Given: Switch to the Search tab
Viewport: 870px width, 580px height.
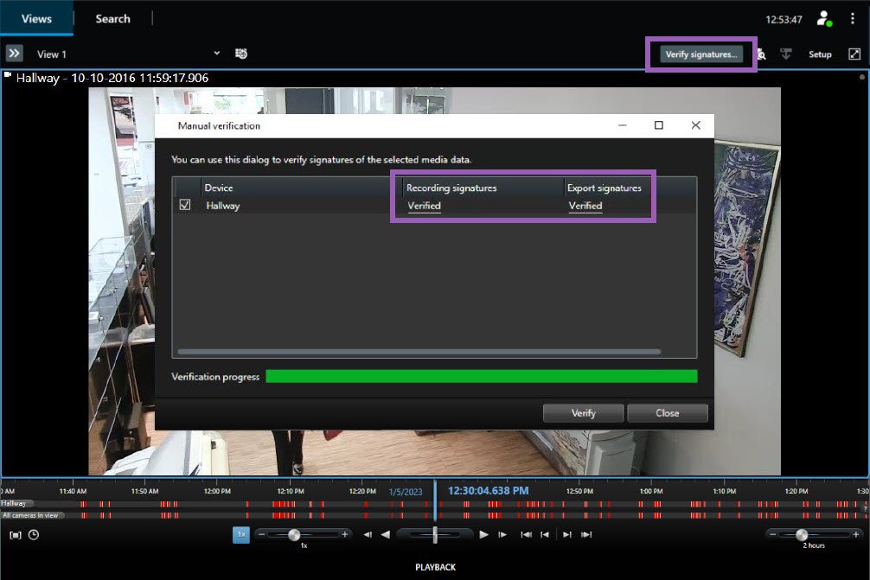Looking at the screenshot, I should click(x=113, y=18).
